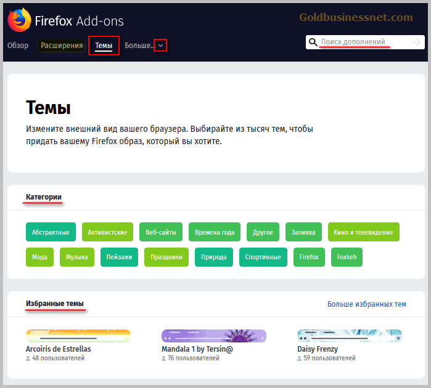The image size is (431, 388).
Task: Click the search magnifier icon
Action: pyautogui.click(x=313, y=42)
